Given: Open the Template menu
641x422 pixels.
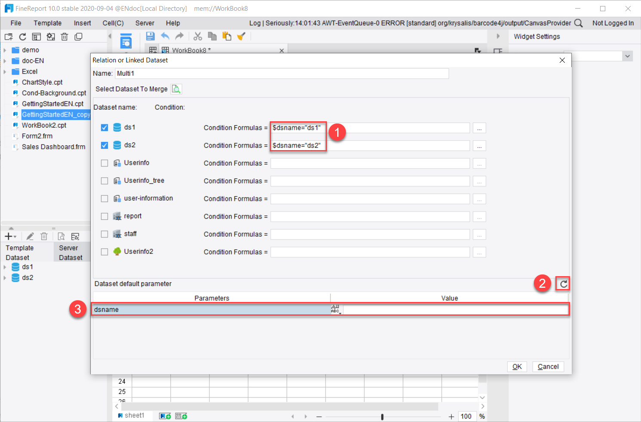Looking at the screenshot, I should 47,23.
